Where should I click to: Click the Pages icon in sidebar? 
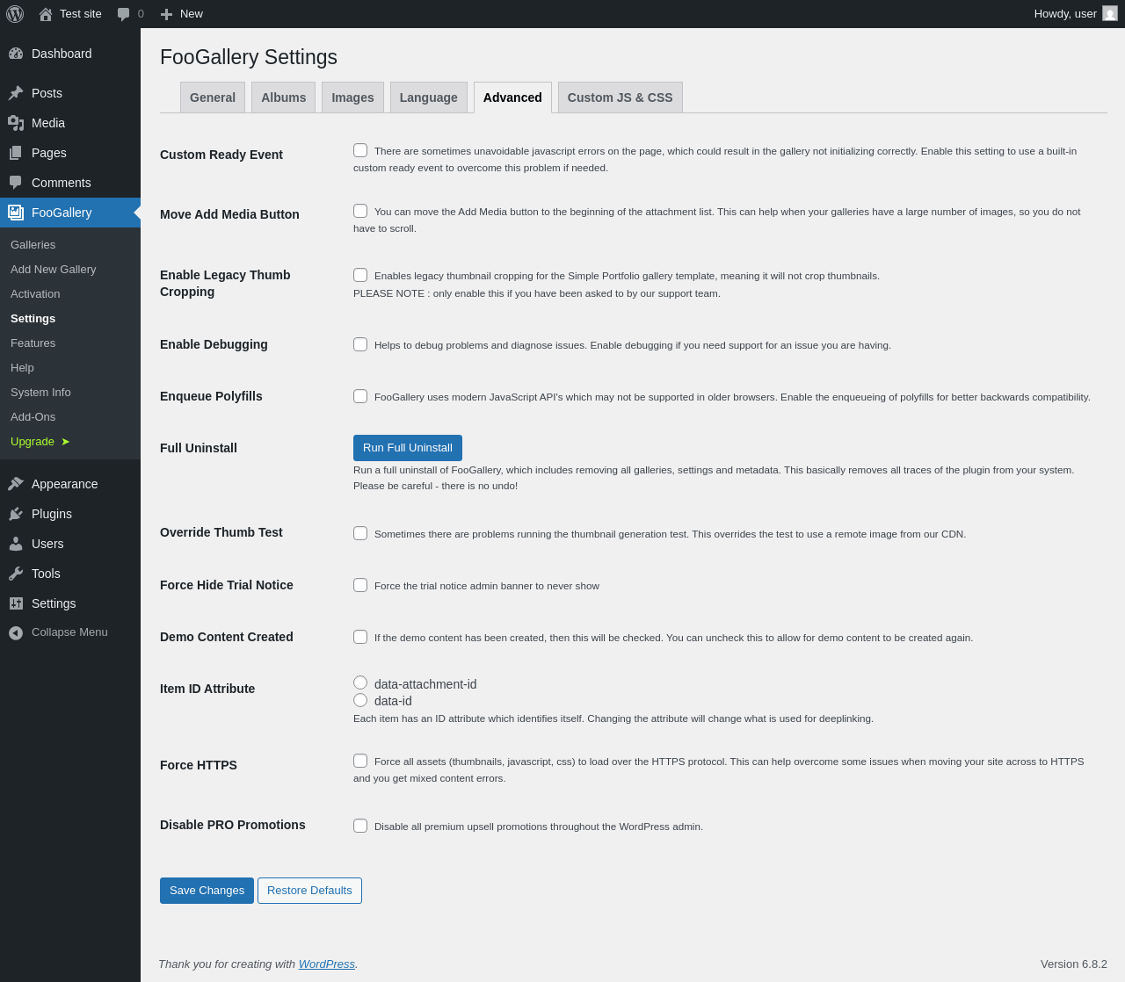16,153
